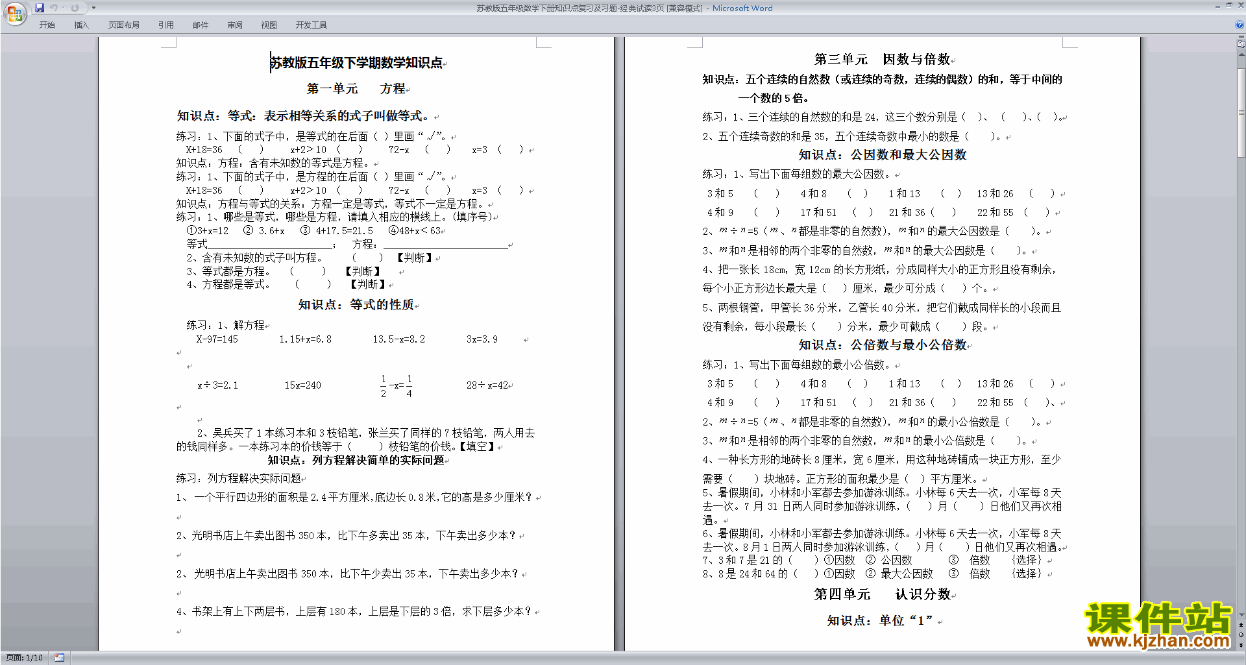
Task: Click the Save floppy disk icon
Action: pos(40,8)
